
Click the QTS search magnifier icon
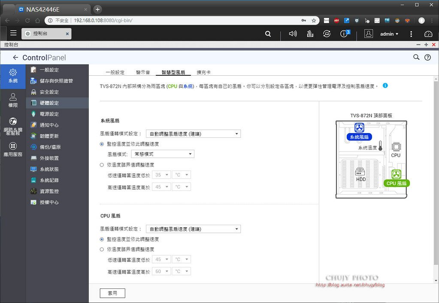coord(268,34)
